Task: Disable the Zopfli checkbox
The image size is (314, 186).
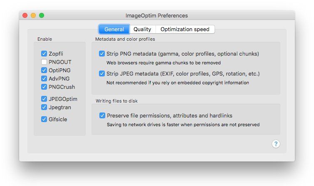Action: 44,54
